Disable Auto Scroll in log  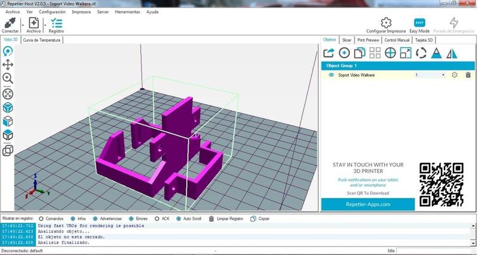180,219
